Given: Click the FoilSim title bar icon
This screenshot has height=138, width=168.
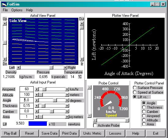Looking at the screenshot, I should pos(4,4).
